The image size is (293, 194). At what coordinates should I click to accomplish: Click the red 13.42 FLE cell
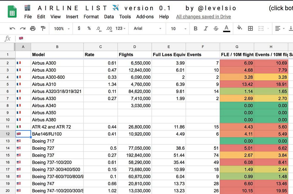click(x=237, y=84)
